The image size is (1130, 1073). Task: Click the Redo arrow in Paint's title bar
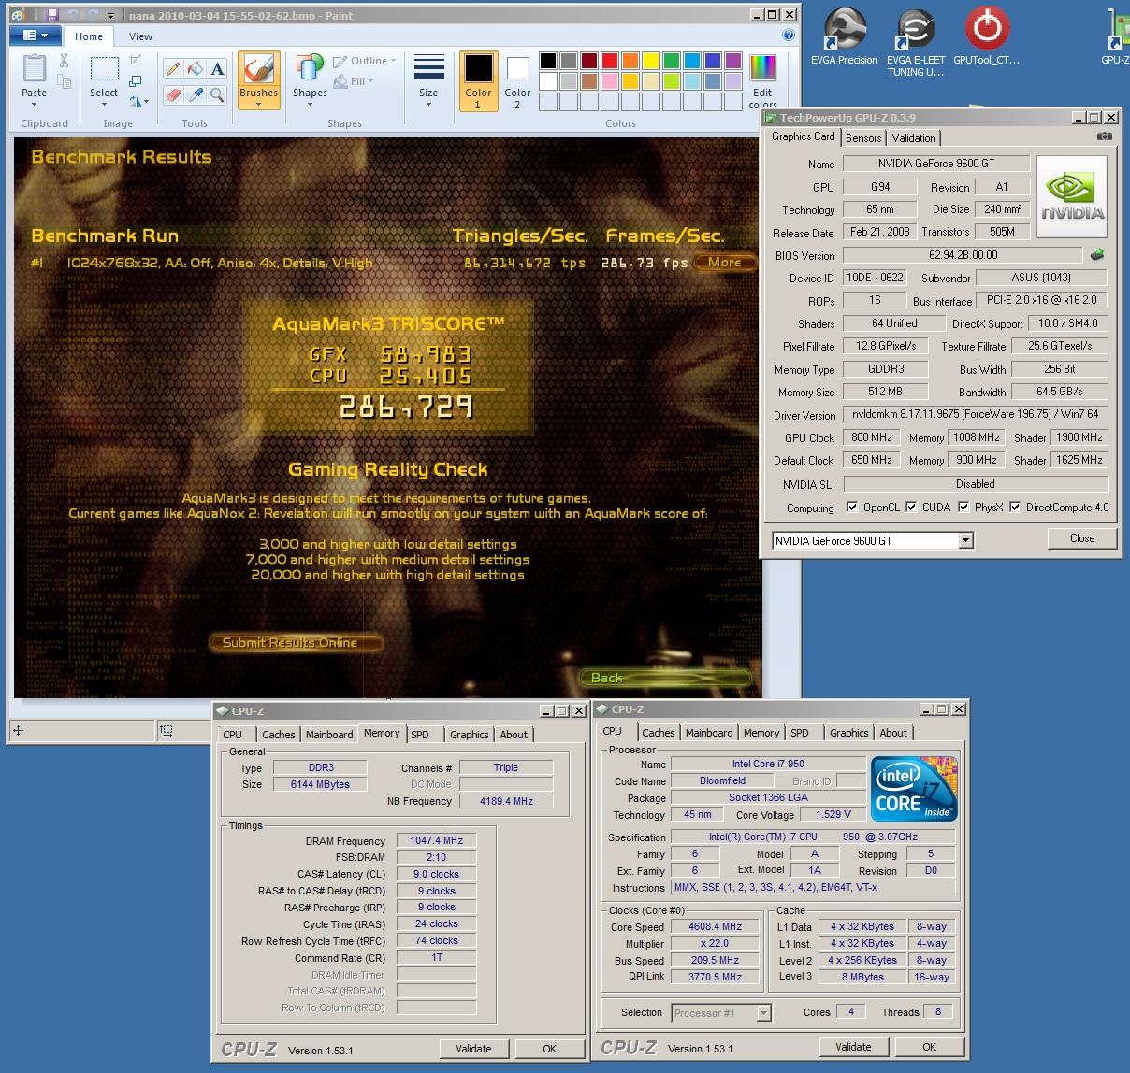tap(93, 15)
